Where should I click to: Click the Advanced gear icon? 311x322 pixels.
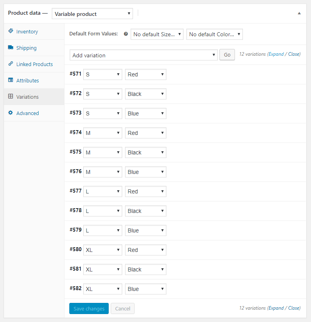tap(11, 113)
